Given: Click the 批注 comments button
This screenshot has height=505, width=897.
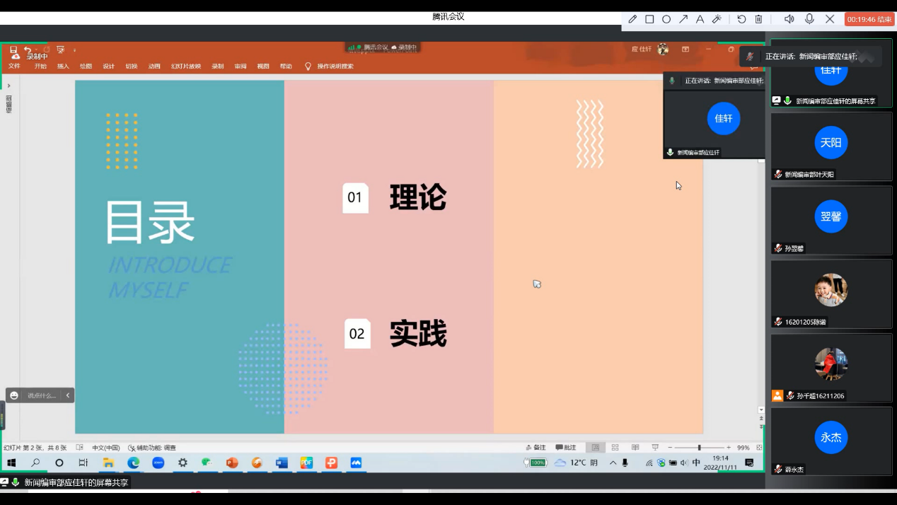Looking at the screenshot, I should tap(566, 448).
